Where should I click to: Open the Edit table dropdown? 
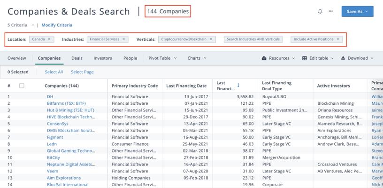click(318, 58)
